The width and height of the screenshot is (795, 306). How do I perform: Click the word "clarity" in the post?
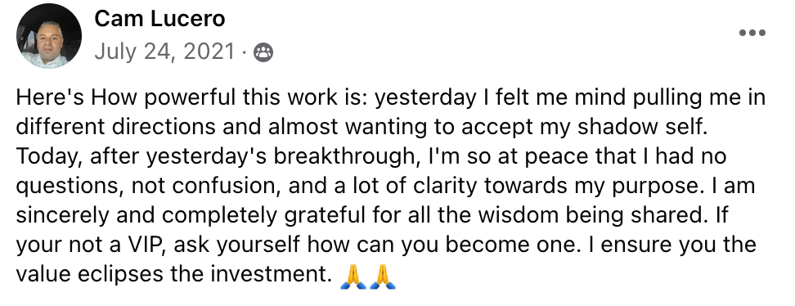(443, 186)
